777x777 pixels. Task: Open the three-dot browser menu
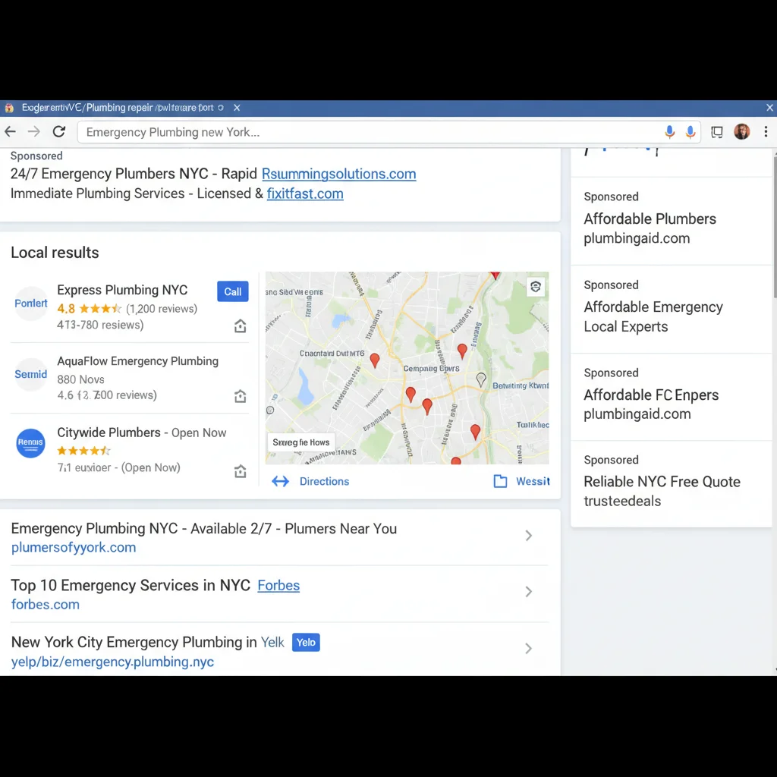pos(766,132)
